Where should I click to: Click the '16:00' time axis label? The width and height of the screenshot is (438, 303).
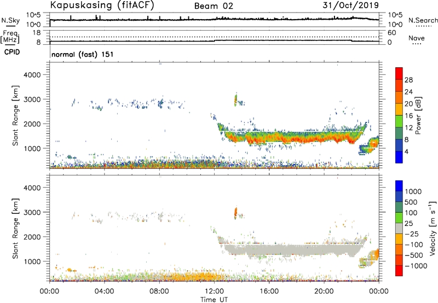(269, 292)
